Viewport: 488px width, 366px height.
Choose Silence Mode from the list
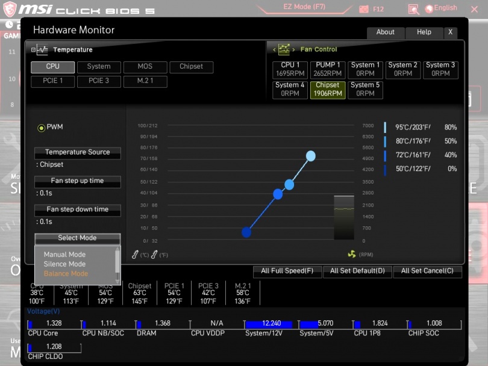(64, 264)
